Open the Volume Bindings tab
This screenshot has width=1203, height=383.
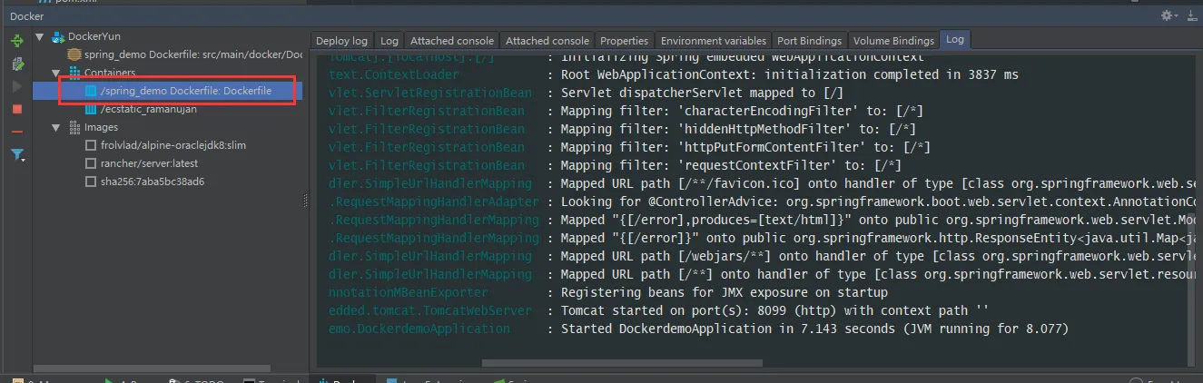pyautogui.click(x=893, y=41)
